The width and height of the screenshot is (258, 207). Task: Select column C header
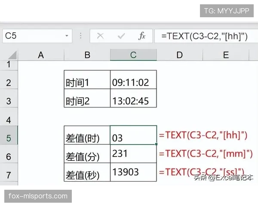tap(133, 55)
